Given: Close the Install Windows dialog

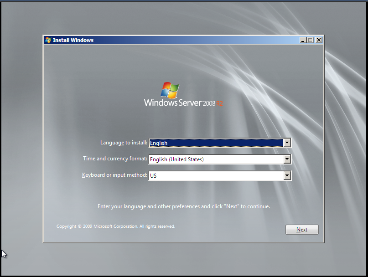Looking at the screenshot, I should point(319,40).
